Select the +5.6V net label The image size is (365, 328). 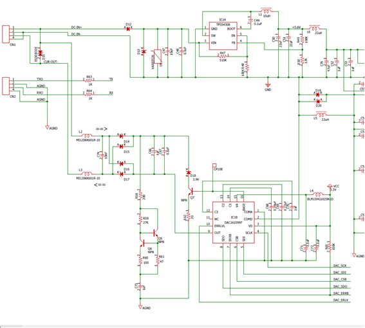click(x=296, y=27)
